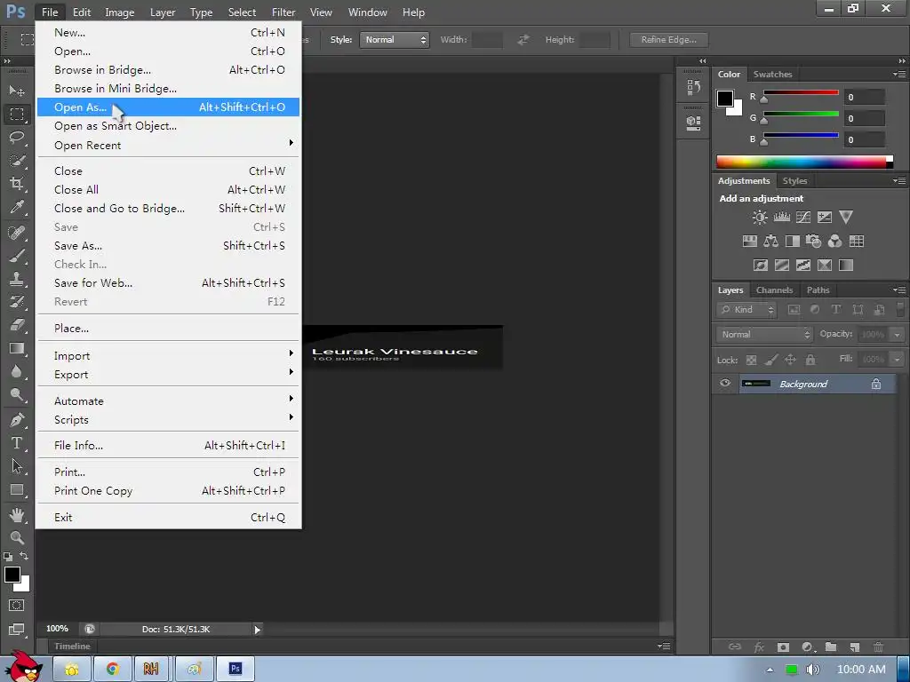Select the Move tool
The height and width of the screenshot is (682, 910).
pyautogui.click(x=17, y=91)
